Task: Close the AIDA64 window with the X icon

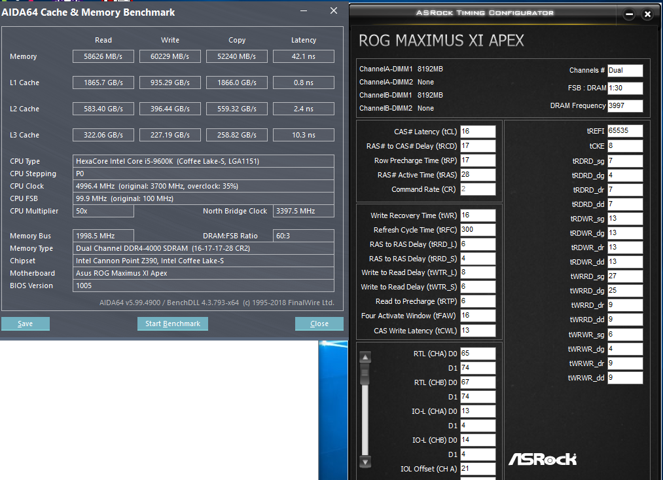Action: tap(334, 11)
